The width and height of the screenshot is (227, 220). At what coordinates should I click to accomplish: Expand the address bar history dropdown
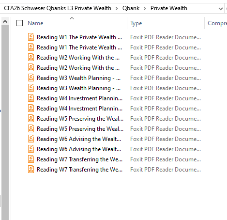click(220, 9)
